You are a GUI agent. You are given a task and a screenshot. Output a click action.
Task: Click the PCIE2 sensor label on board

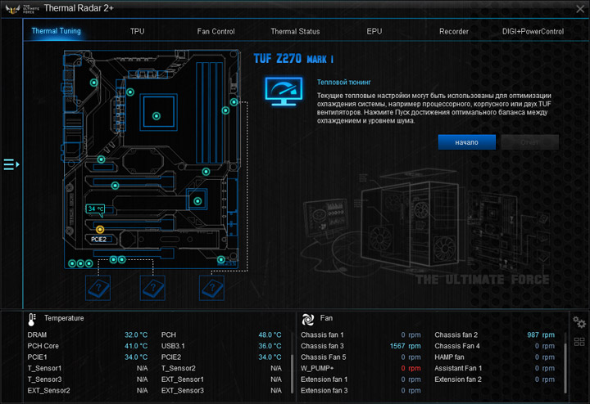[98, 239]
